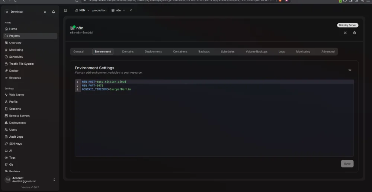The width and height of the screenshot is (372, 192).
Task: Open Tags settings
Action: click(x=30, y=158)
